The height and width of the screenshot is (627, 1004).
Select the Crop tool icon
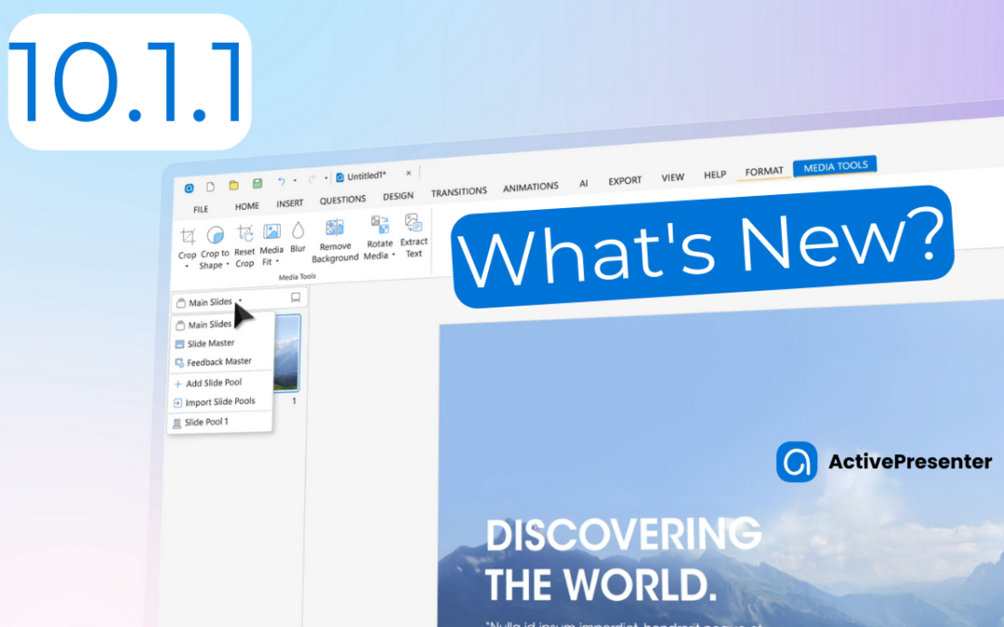tap(188, 236)
